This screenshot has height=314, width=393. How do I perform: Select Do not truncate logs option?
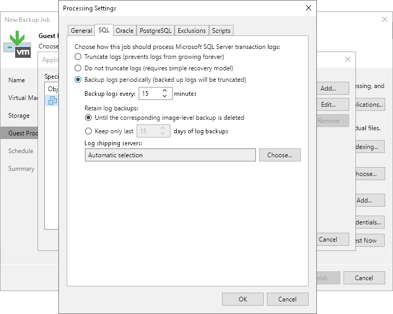pyautogui.click(x=78, y=68)
